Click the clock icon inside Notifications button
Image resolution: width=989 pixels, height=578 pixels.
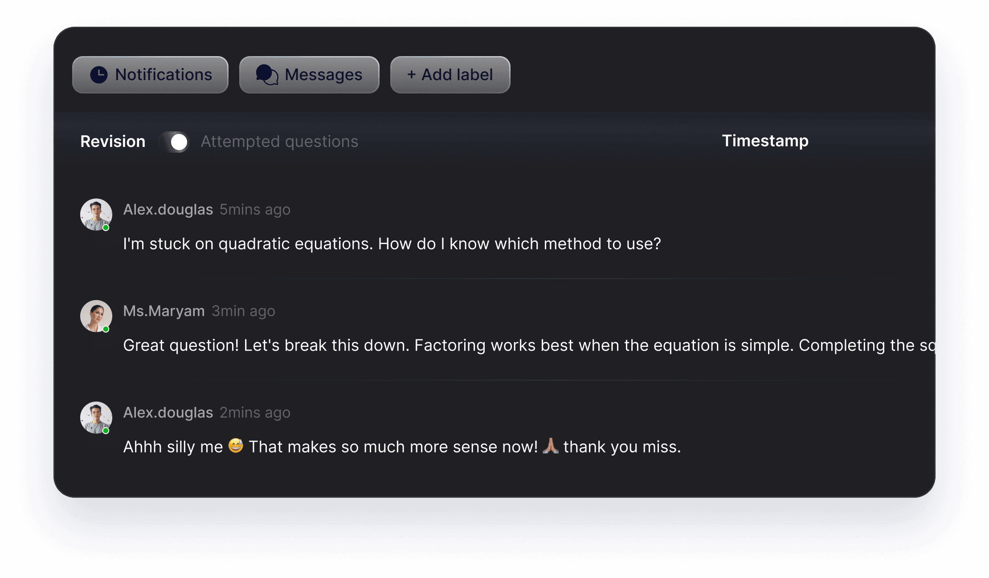98,74
